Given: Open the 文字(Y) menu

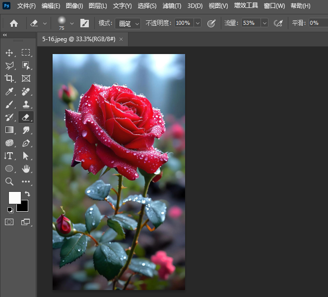Looking at the screenshot, I should tap(123, 6).
